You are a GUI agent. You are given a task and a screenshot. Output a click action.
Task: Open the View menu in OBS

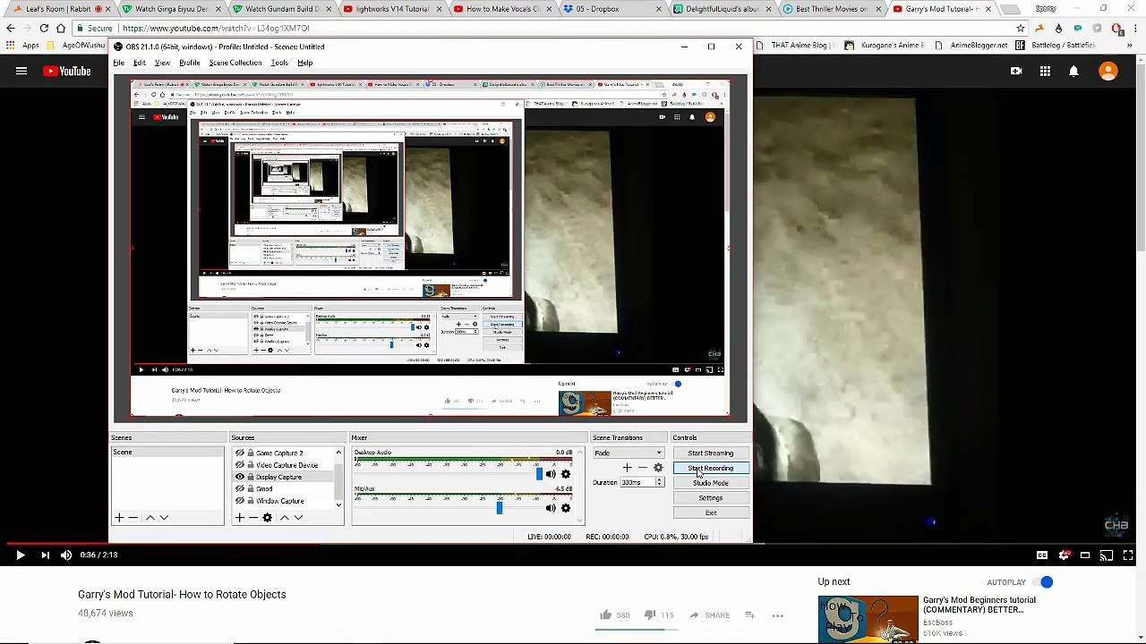click(162, 63)
